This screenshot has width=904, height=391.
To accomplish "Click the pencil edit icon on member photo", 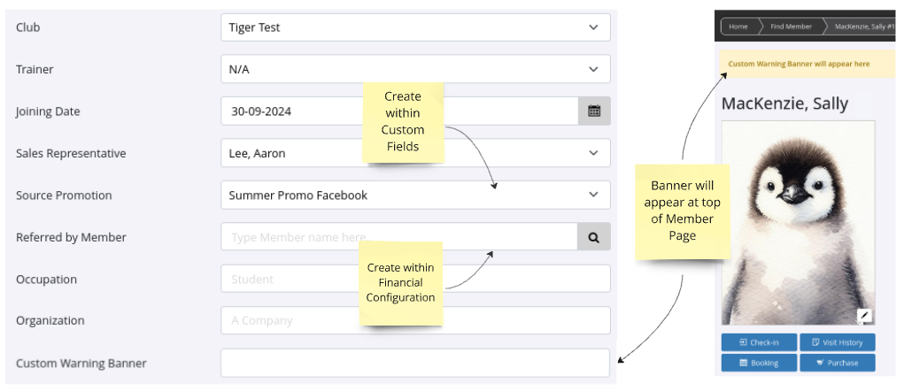I will pos(865,315).
